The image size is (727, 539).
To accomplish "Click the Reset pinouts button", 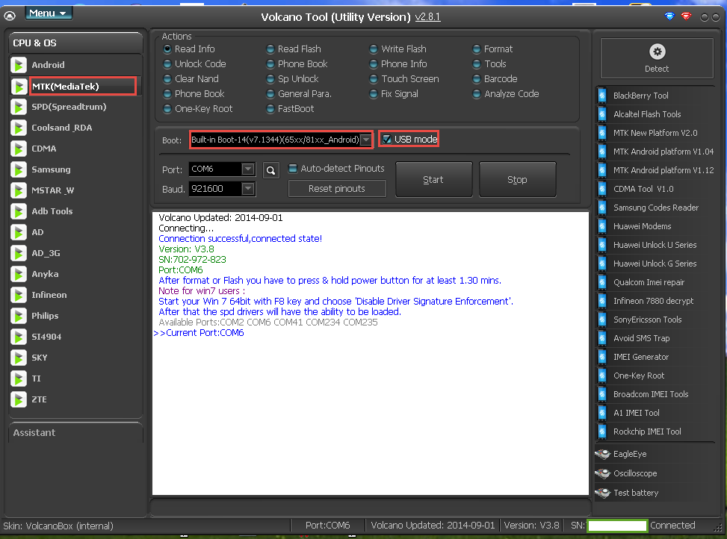I will (337, 189).
